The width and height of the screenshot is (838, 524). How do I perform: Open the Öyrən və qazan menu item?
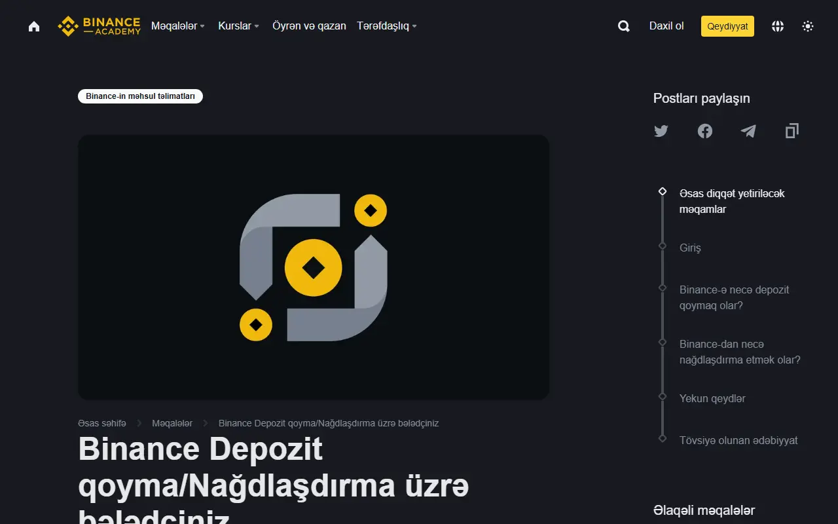pyautogui.click(x=309, y=26)
